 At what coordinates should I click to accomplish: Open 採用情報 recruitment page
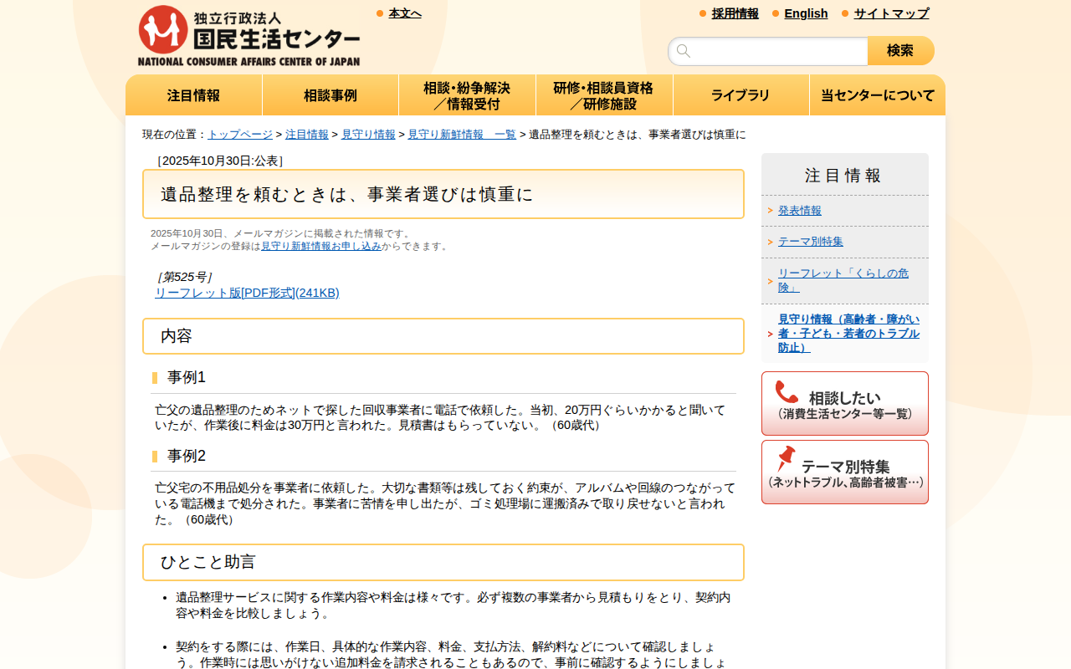click(735, 13)
